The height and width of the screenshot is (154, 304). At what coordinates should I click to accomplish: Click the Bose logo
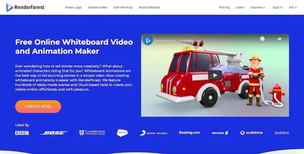coord(54,133)
